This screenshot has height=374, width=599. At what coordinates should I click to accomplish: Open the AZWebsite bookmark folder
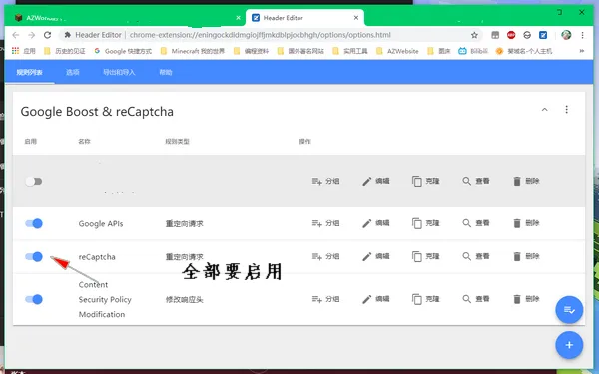pos(397,51)
